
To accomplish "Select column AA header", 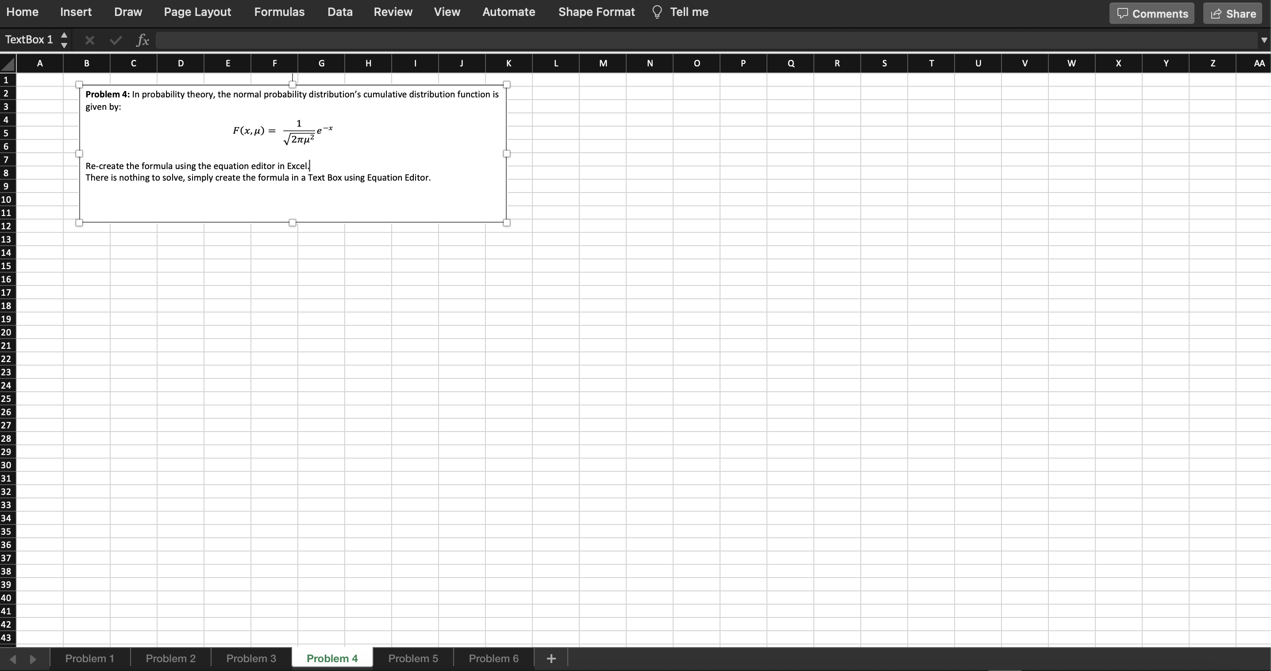I will pyautogui.click(x=1254, y=63).
